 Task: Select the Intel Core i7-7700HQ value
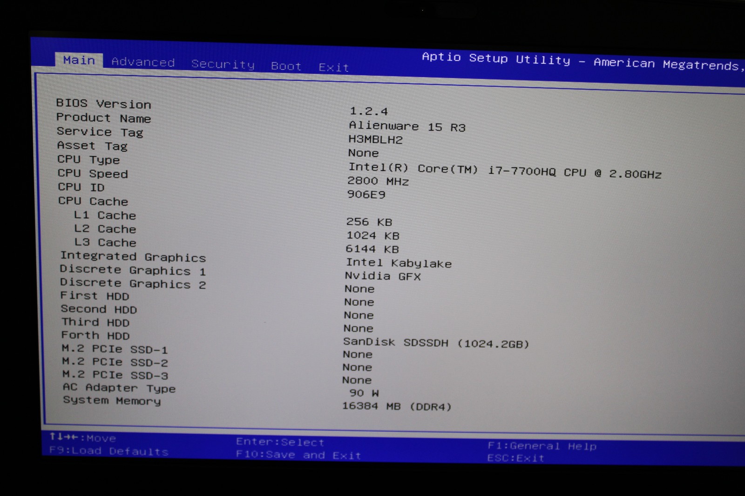(505, 170)
